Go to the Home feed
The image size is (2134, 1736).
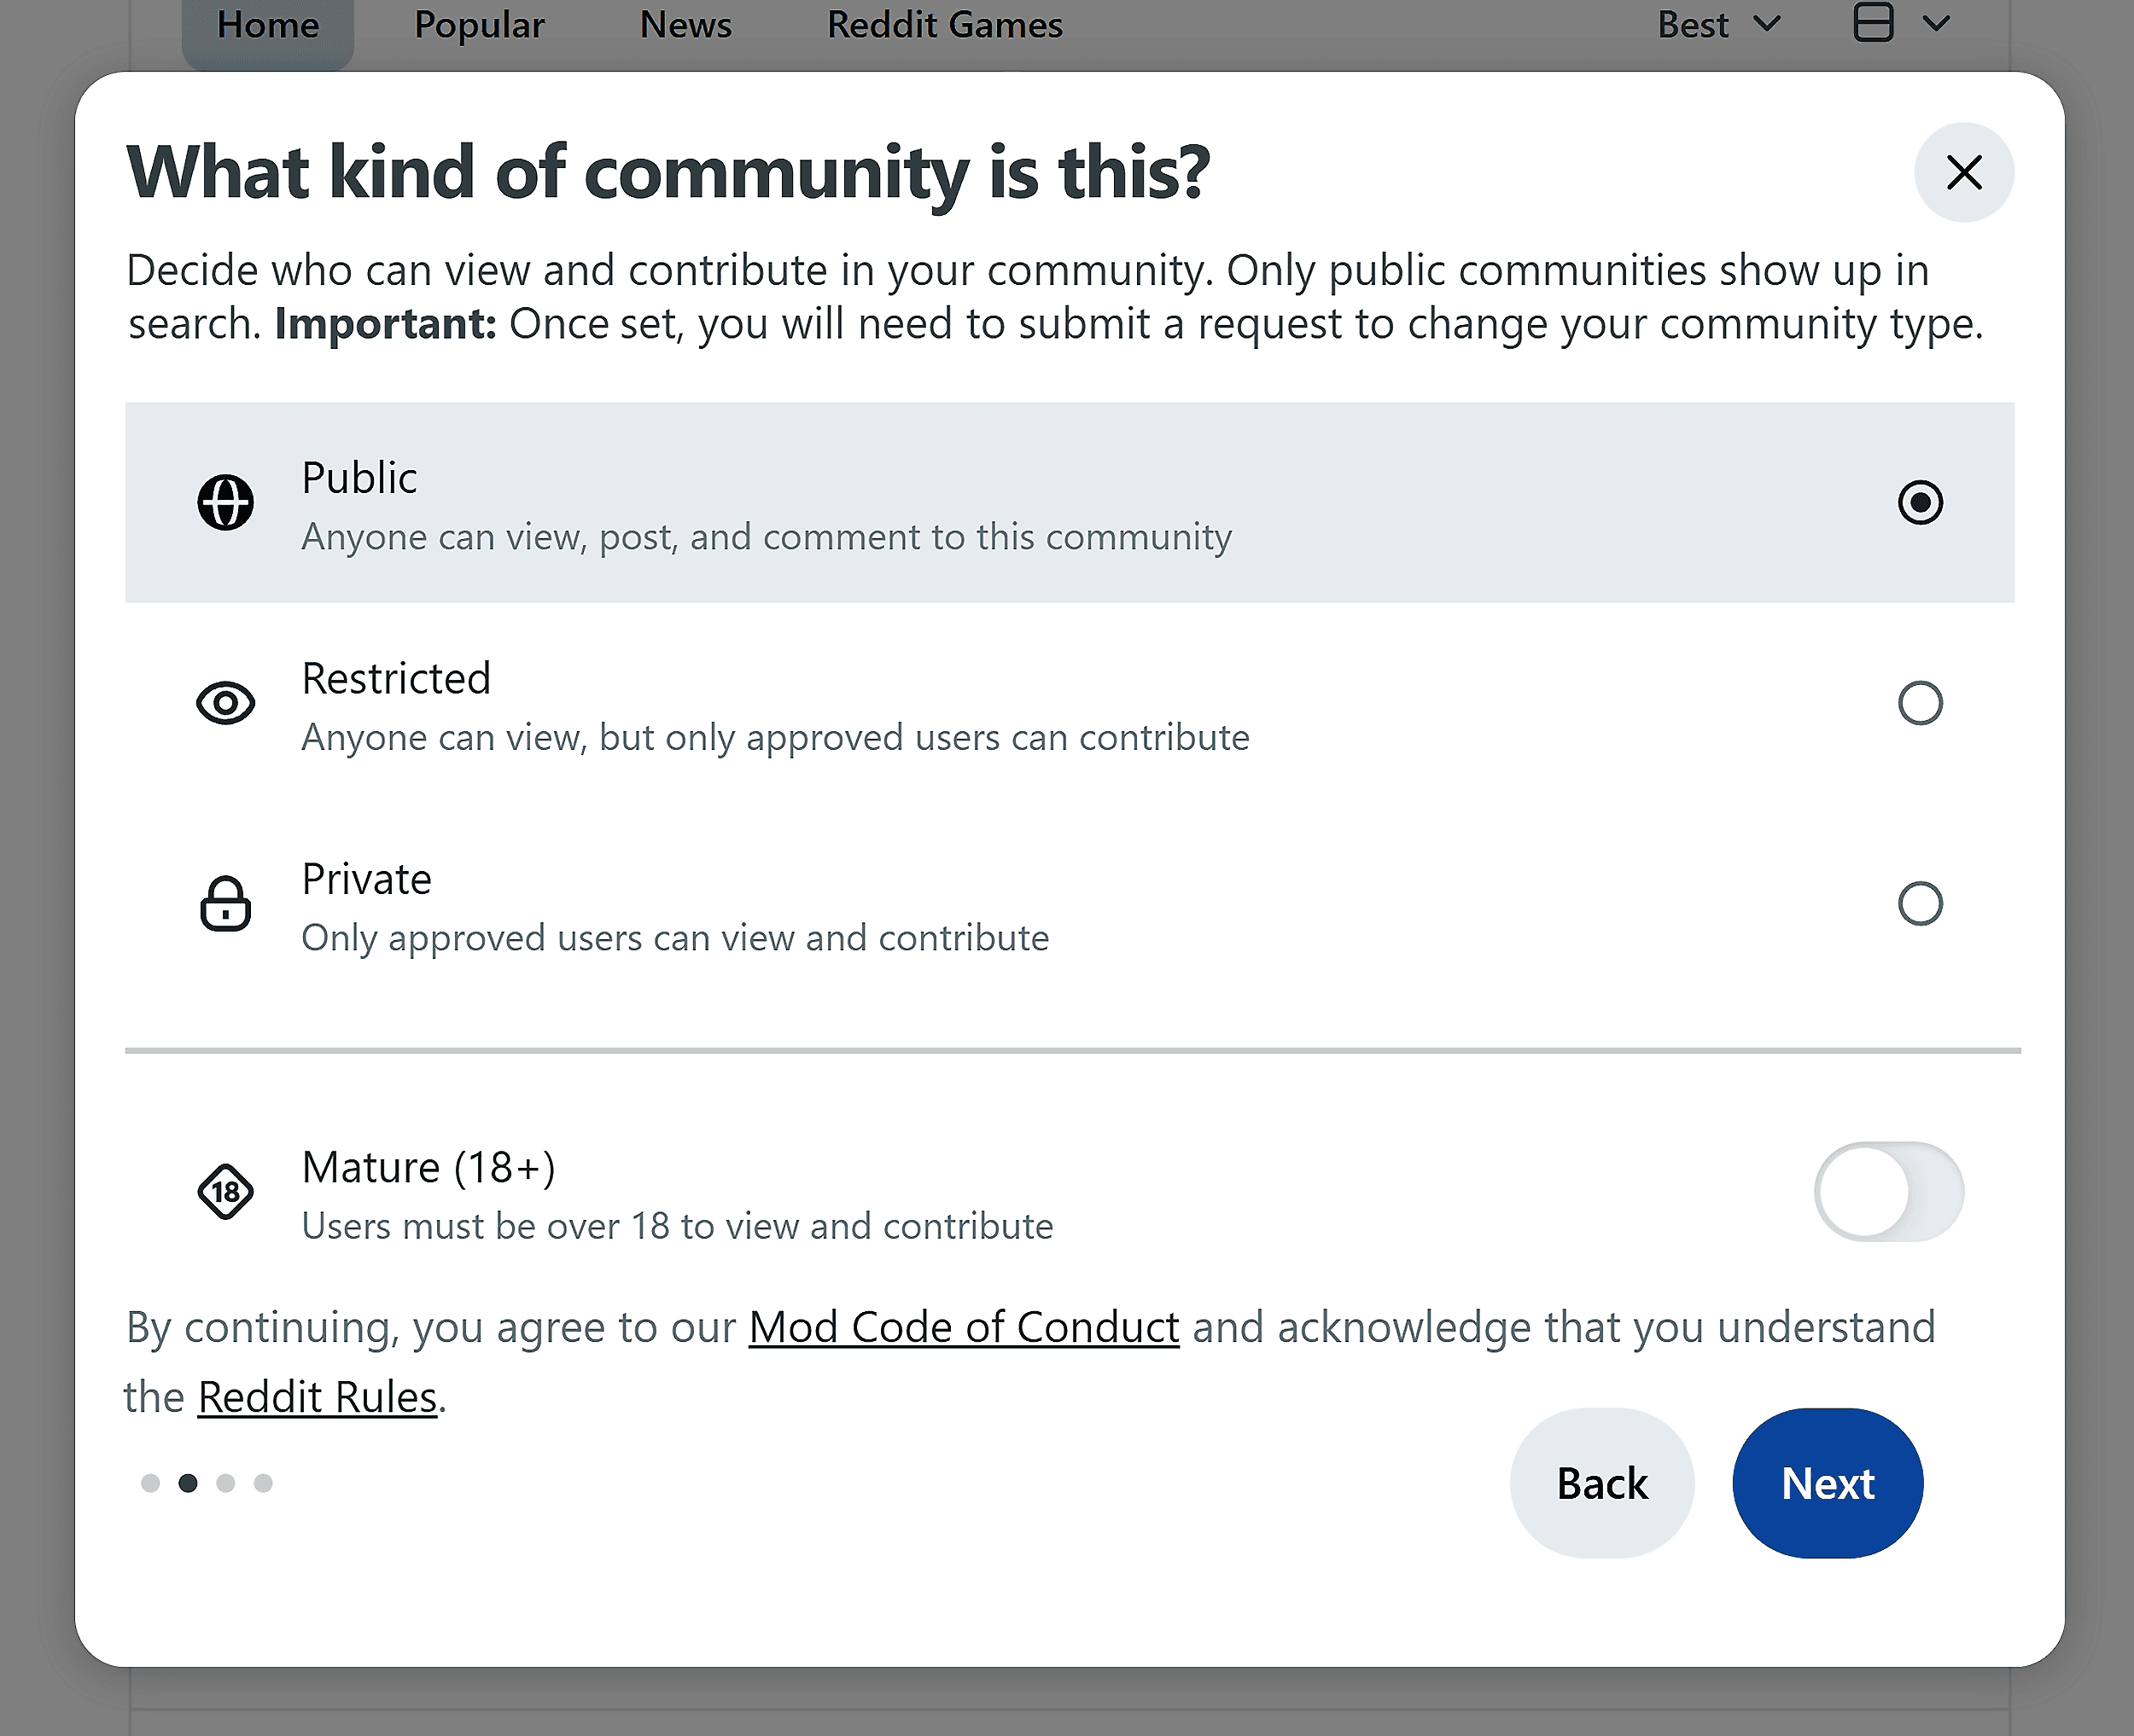pyautogui.click(x=267, y=24)
